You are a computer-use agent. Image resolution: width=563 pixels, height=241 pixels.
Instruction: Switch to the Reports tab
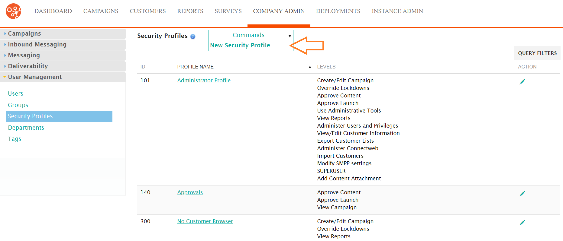click(x=190, y=11)
